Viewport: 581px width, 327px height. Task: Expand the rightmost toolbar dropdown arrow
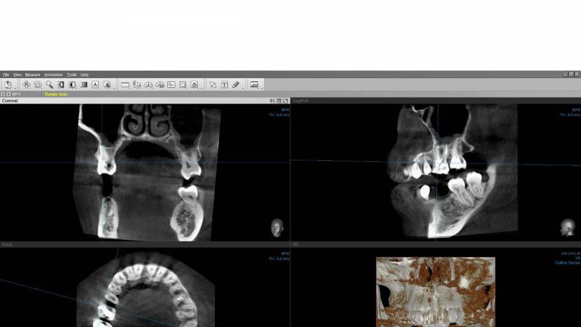tap(261, 88)
